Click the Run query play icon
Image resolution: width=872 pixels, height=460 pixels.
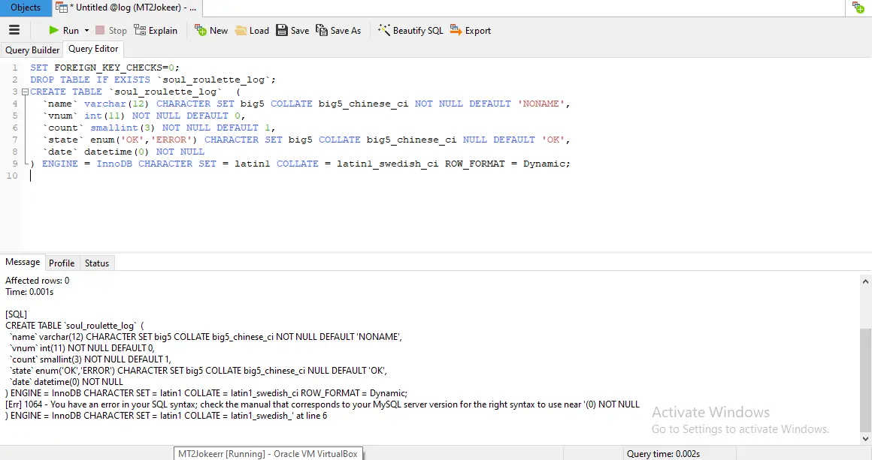coord(54,31)
